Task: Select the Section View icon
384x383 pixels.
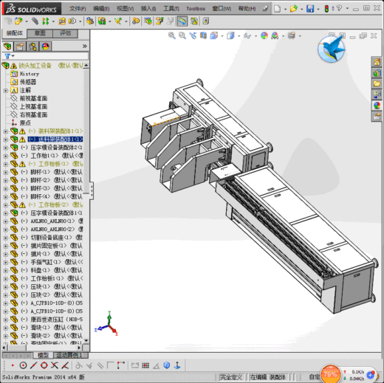Action: pyautogui.click(x=203, y=35)
